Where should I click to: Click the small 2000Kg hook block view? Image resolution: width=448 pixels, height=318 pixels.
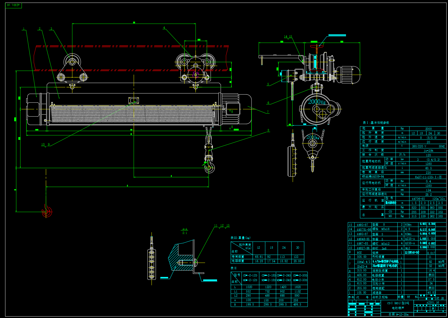point(313,145)
